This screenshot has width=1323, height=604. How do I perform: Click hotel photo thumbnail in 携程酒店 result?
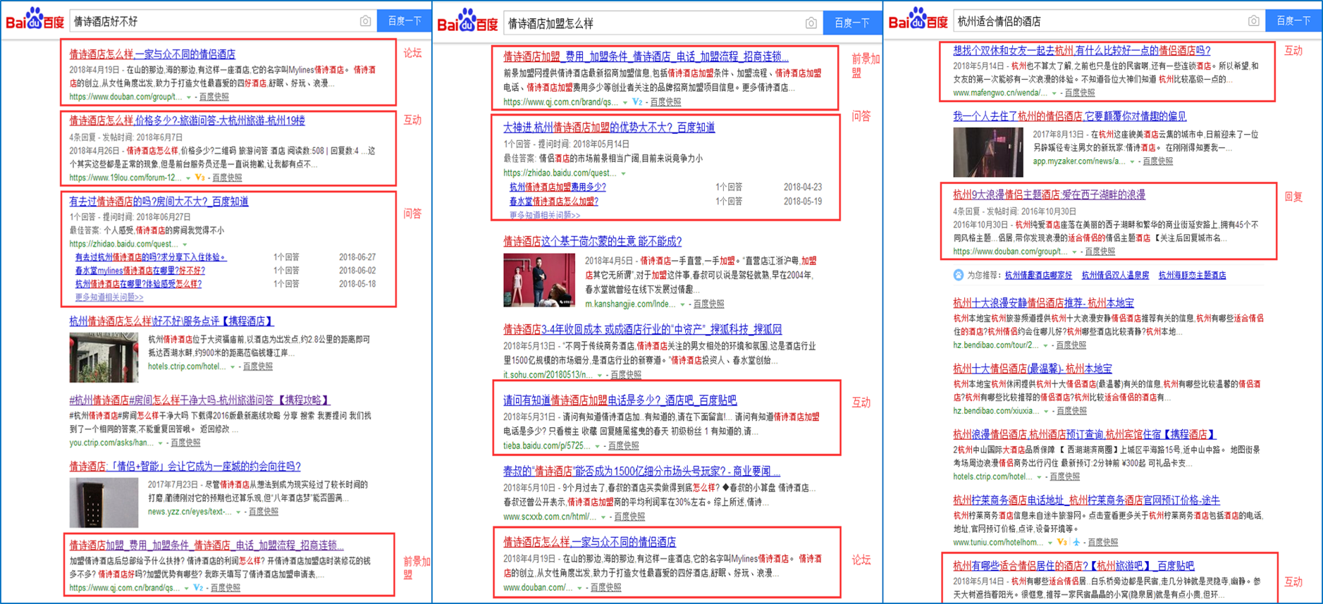coord(104,357)
